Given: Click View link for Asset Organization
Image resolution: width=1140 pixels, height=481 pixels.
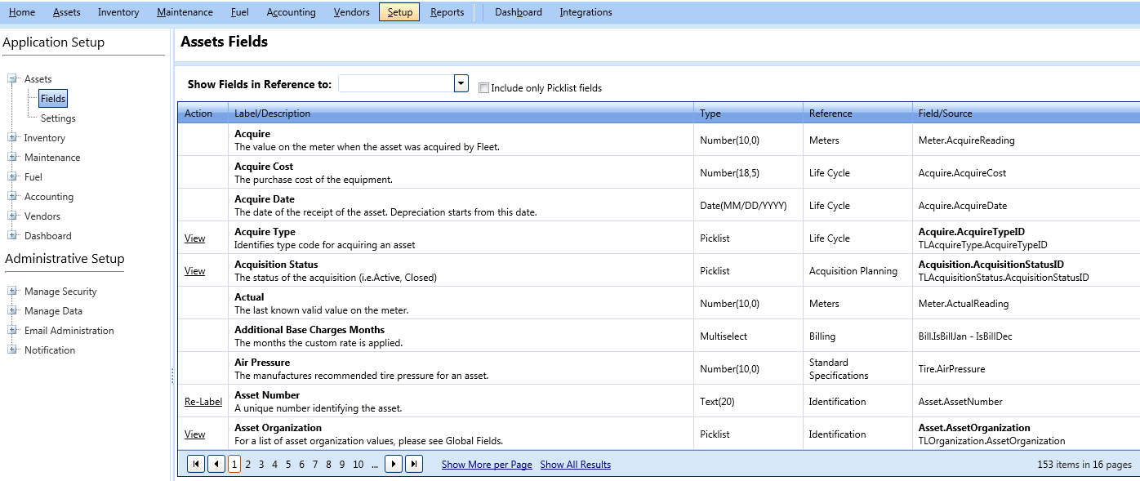Looking at the screenshot, I should pos(195,434).
